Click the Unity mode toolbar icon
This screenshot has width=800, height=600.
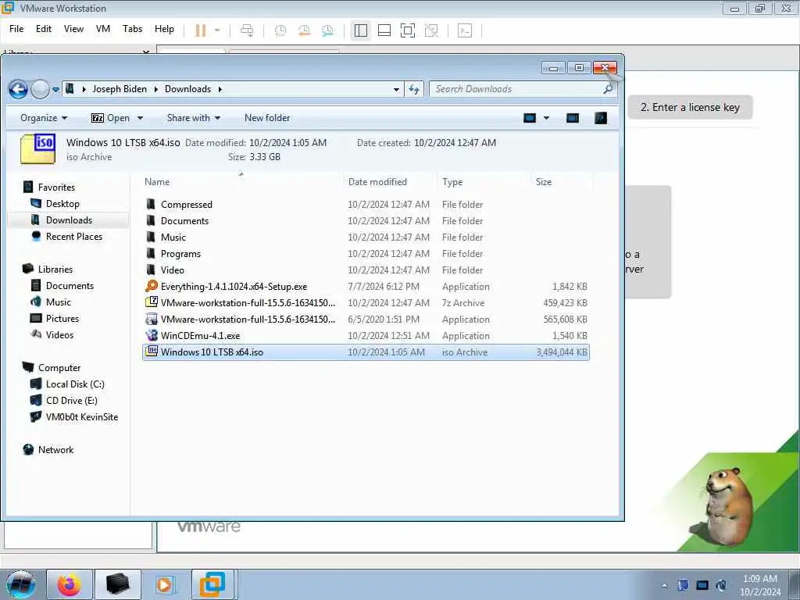coord(431,30)
